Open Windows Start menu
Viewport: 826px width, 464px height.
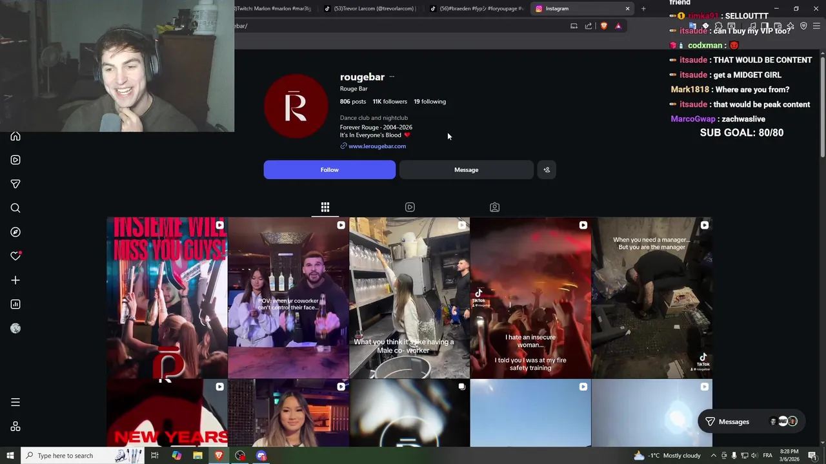coord(10,456)
